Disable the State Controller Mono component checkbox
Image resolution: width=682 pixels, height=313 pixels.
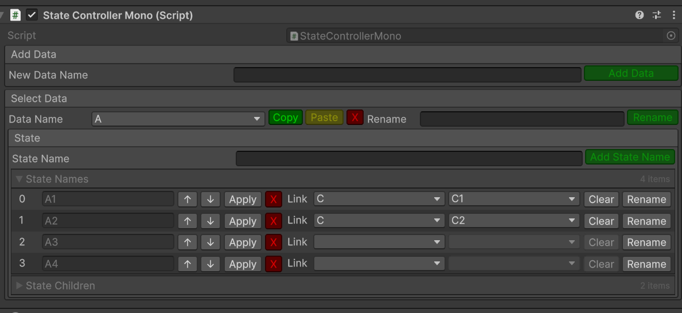[32, 15]
